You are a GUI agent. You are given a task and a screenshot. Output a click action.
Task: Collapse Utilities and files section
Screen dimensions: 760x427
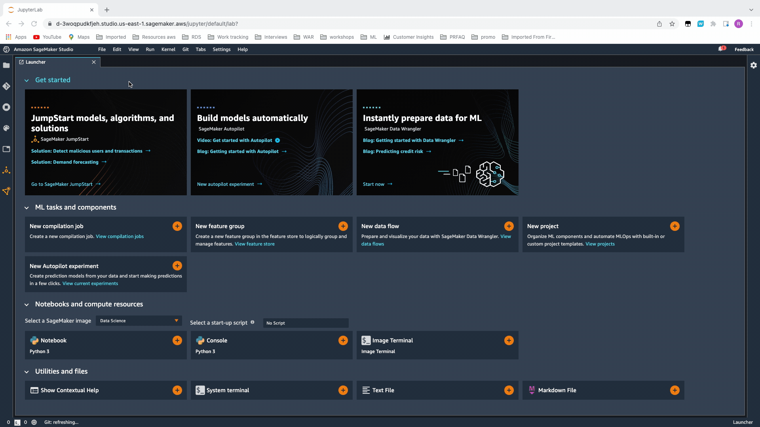[27, 372]
